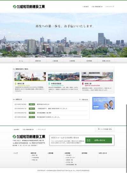
Task: Click the WEBフォームからのお問い合わせ heading
Action: click(x=65, y=138)
